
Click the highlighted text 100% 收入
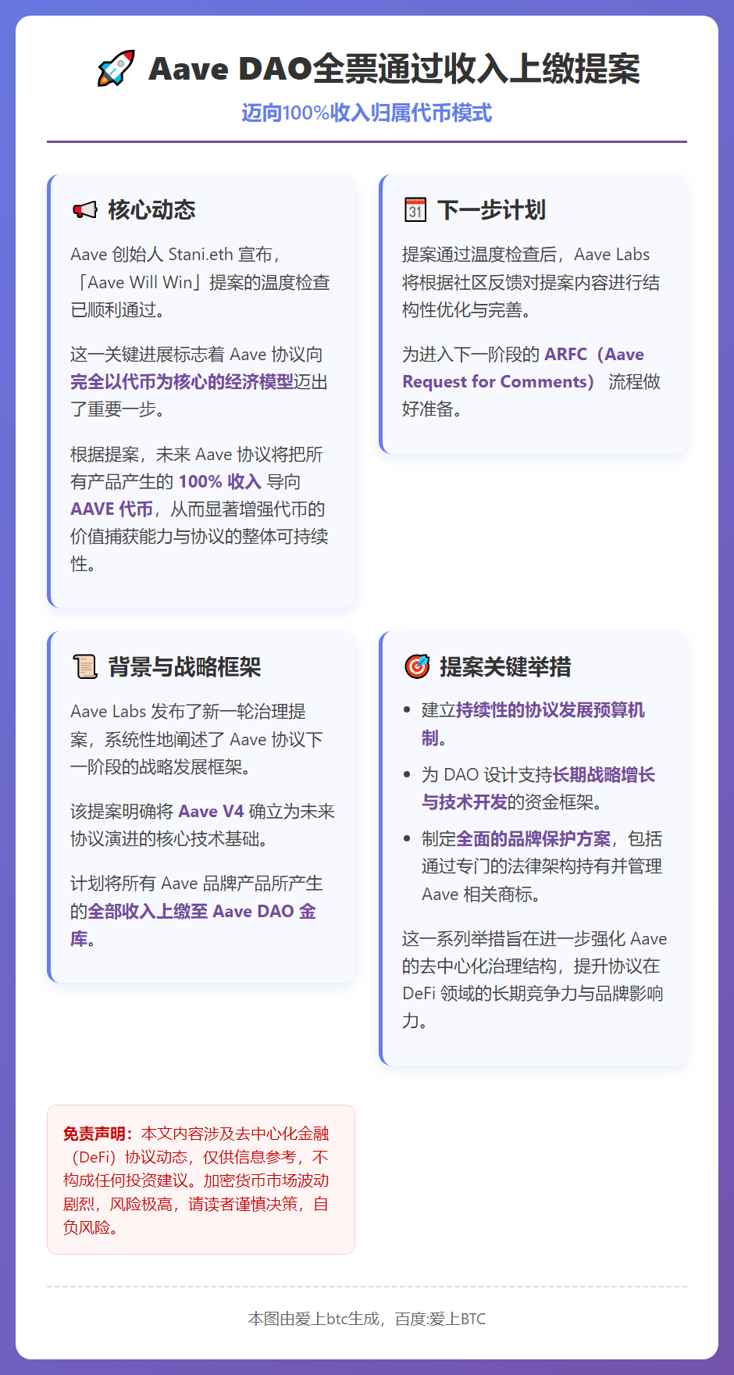tap(219, 482)
